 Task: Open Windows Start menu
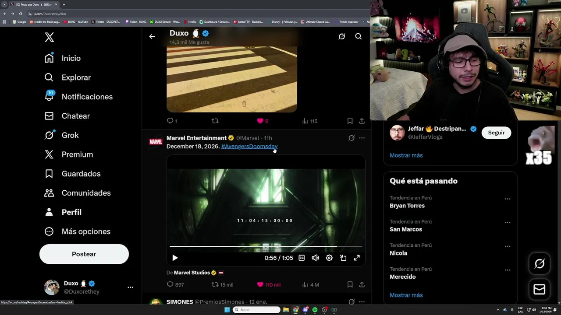point(227,310)
